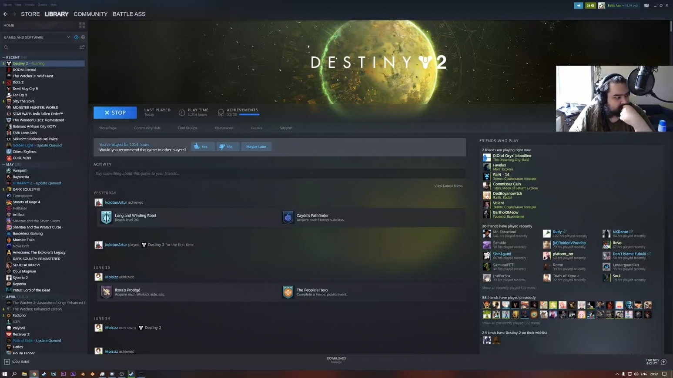Viewport: 673px width, 378px height.
Task: Open Premiere Pro from the taskbar
Action: point(64,374)
